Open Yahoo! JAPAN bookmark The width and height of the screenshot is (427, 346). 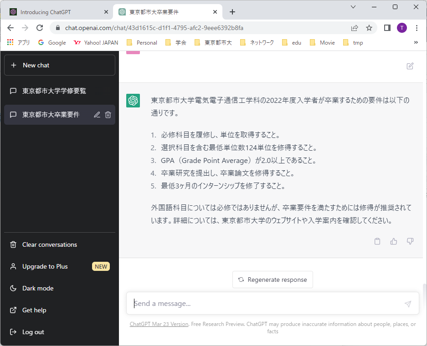[x=96, y=42]
